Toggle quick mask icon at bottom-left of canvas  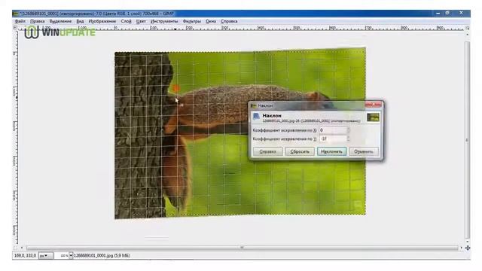pos(15,248)
